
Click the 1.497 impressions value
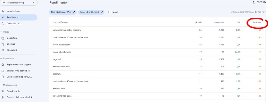coord(222,74)
